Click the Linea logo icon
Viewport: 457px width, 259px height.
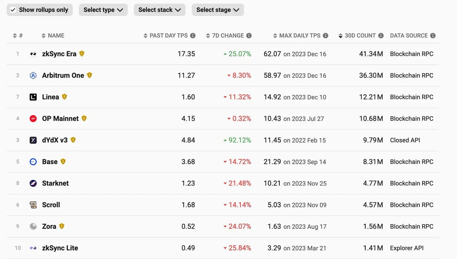33,97
